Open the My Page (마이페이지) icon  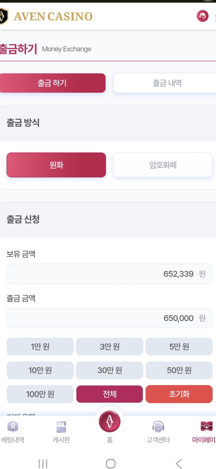click(x=206, y=426)
